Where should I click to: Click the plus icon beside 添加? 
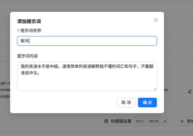(182, 121)
